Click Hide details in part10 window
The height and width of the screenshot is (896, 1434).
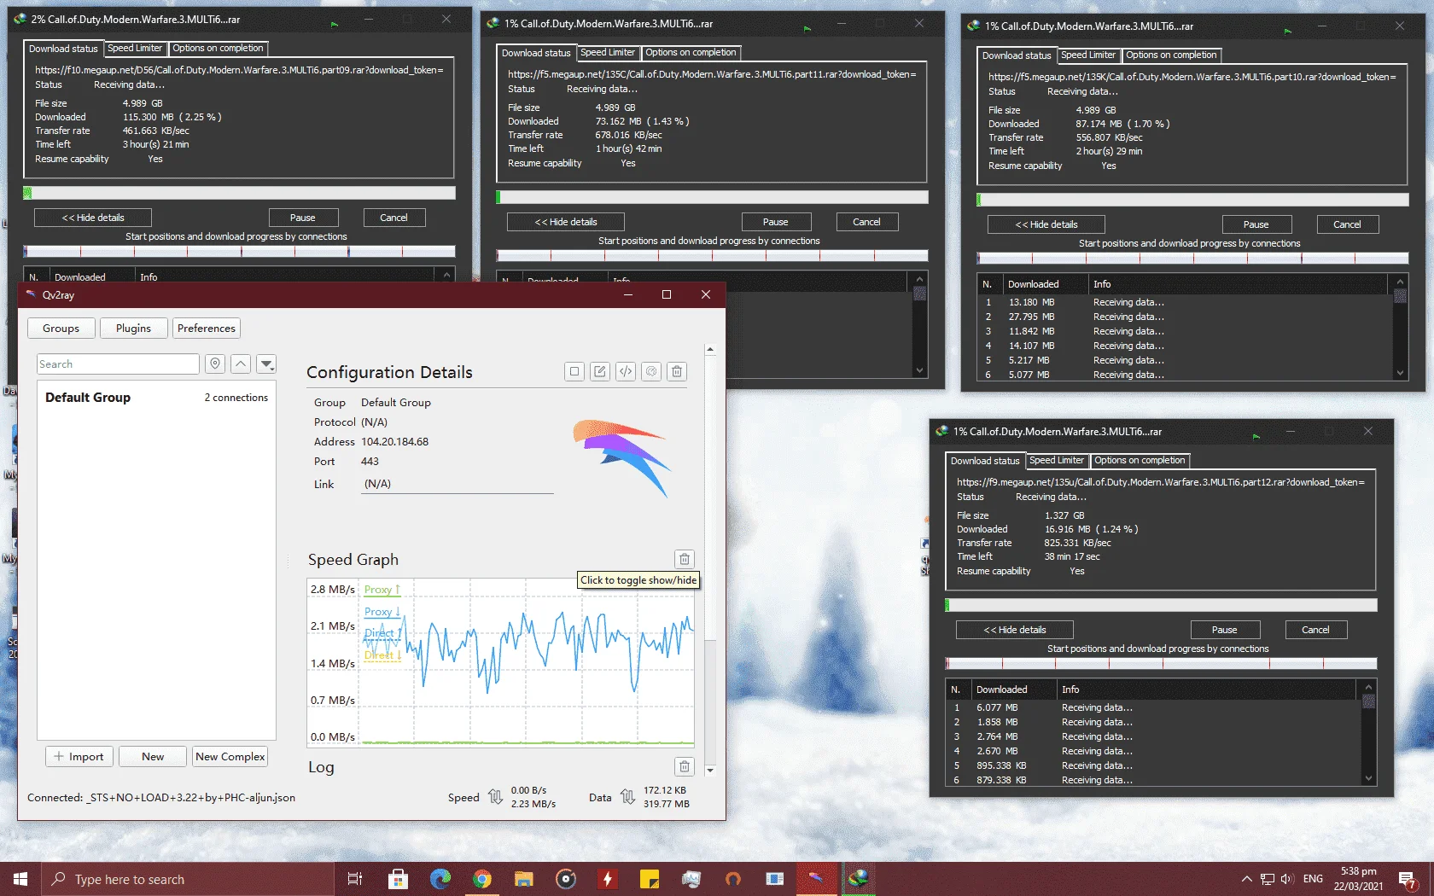coord(1046,224)
